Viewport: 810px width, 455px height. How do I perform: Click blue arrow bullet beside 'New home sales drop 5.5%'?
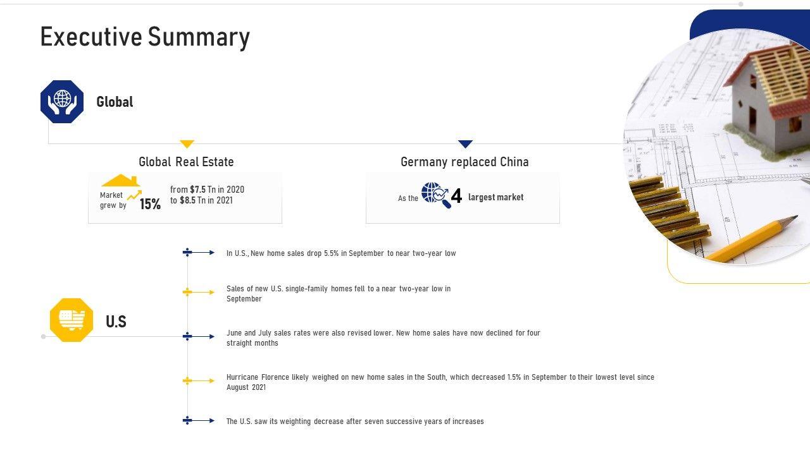[199, 253]
